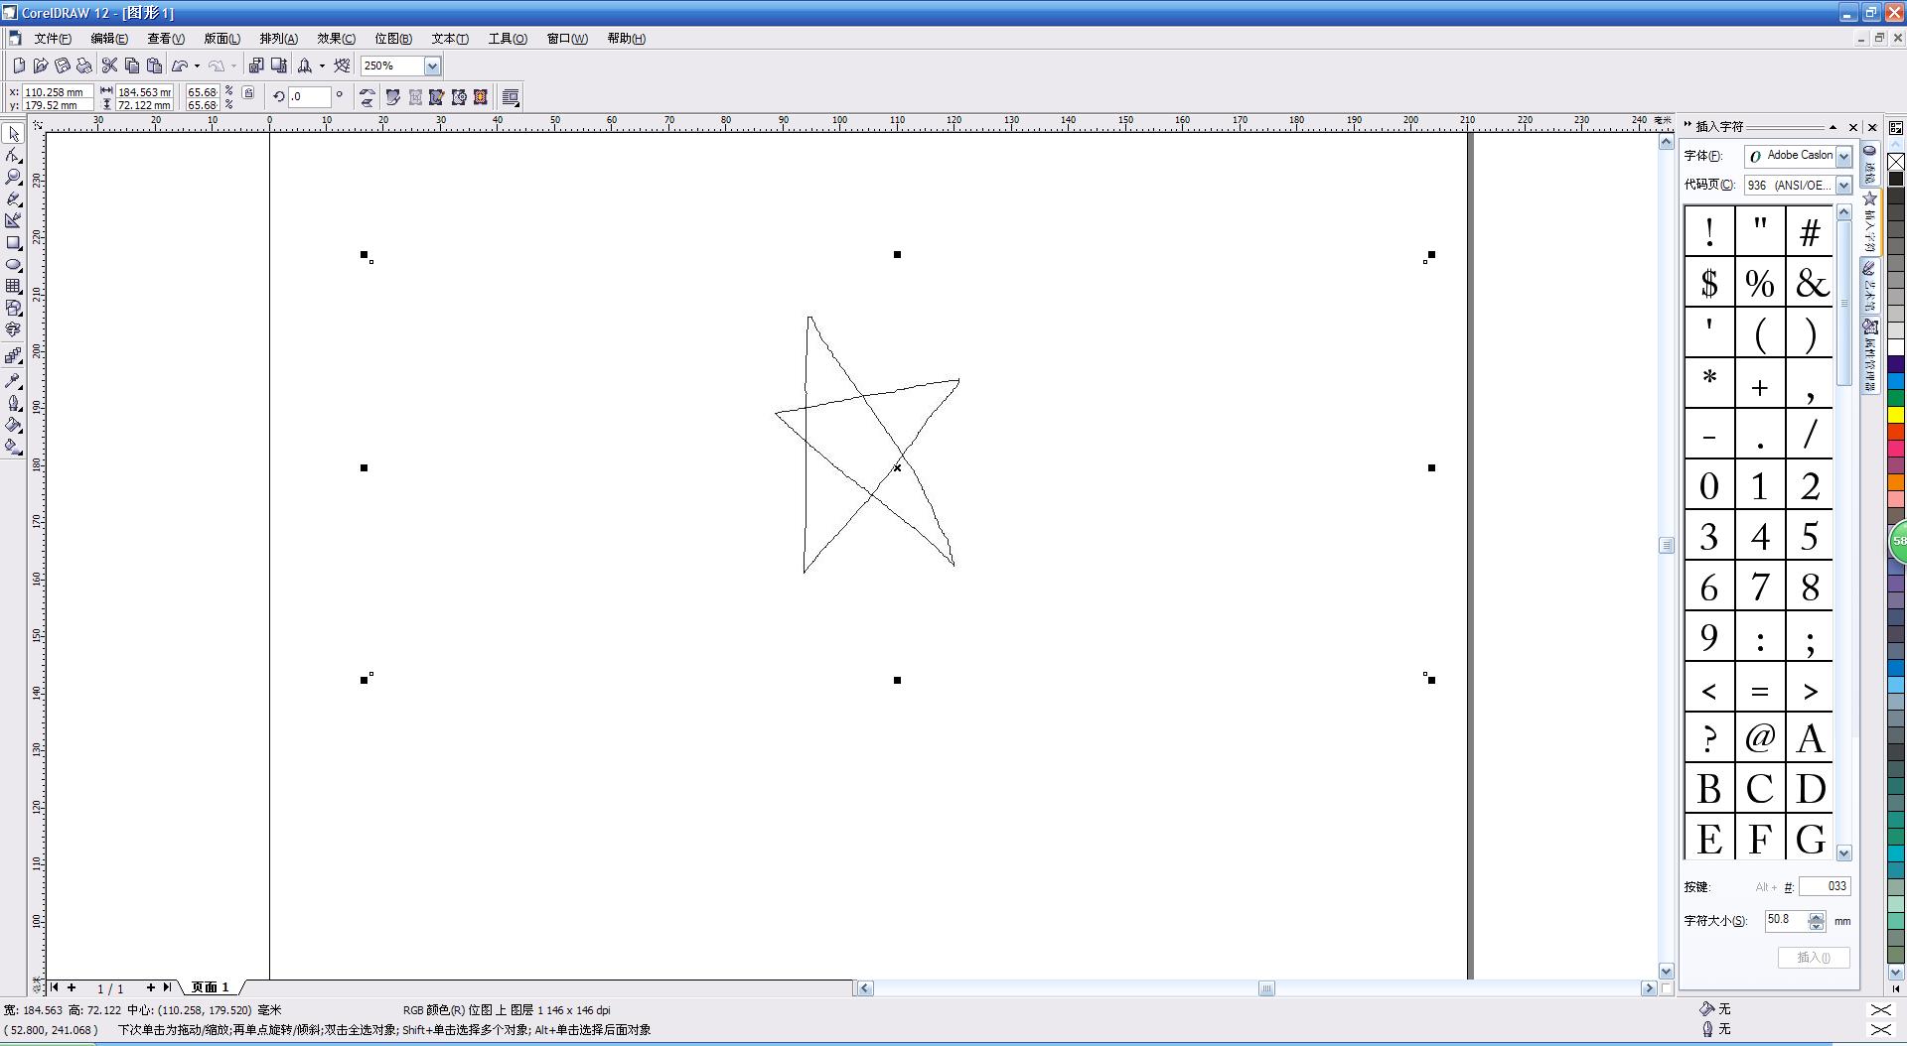
Task: Click the Open file icon
Action: pos(41,65)
